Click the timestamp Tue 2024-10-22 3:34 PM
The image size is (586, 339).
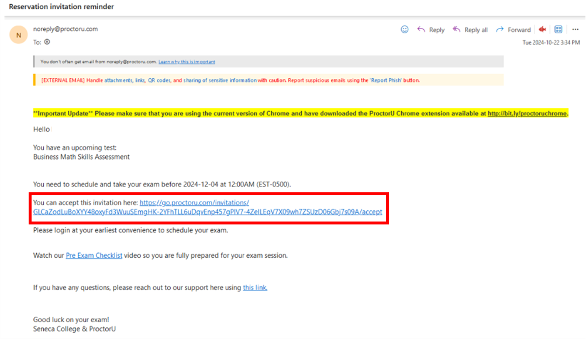pos(551,43)
